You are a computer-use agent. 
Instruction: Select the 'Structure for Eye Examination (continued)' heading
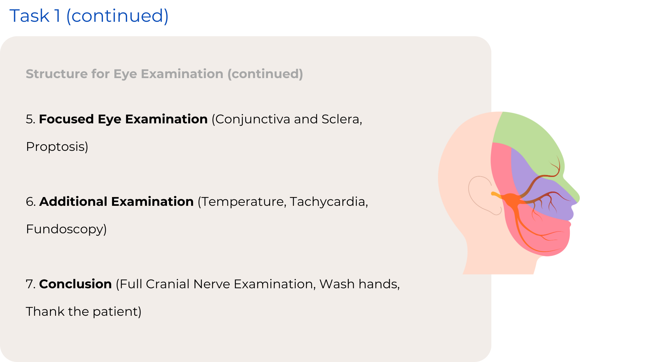pyautogui.click(x=164, y=74)
